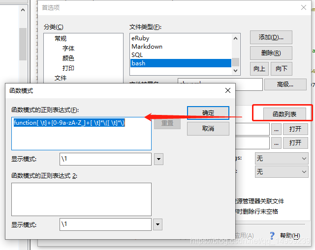Image resolution: width=315 pixels, height=250 pixels.
Task: Select SQL in the file type list
Action: click(x=181, y=55)
